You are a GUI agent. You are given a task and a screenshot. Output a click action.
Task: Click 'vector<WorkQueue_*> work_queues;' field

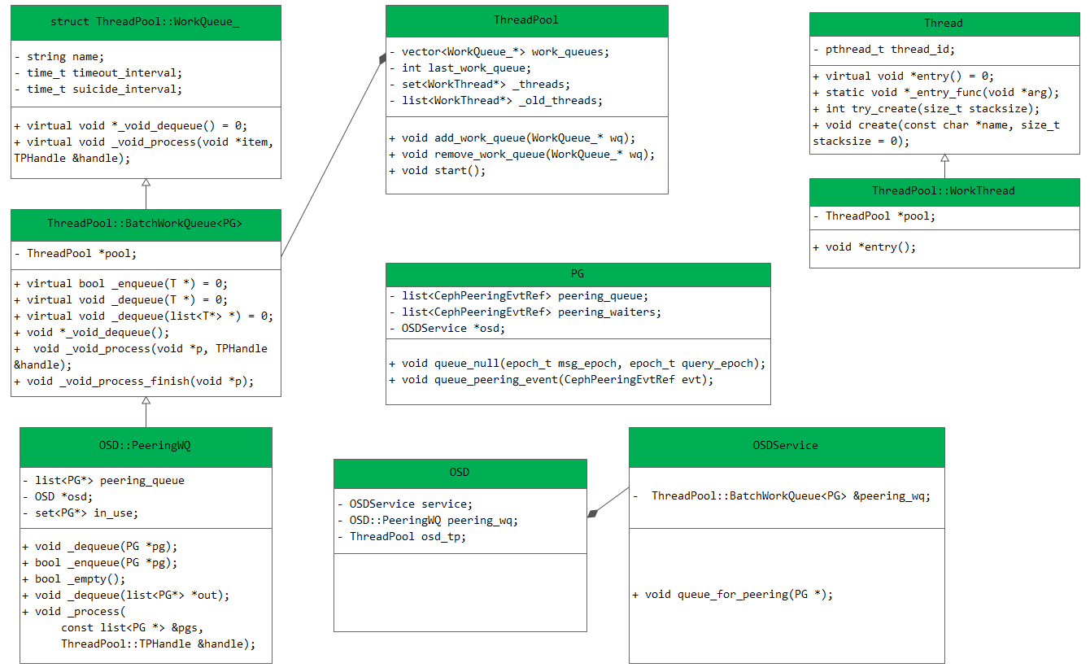point(499,51)
